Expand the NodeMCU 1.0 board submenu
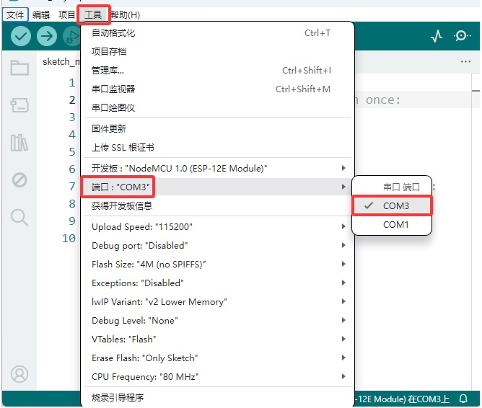482x408 pixels. [x=218, y=168]
